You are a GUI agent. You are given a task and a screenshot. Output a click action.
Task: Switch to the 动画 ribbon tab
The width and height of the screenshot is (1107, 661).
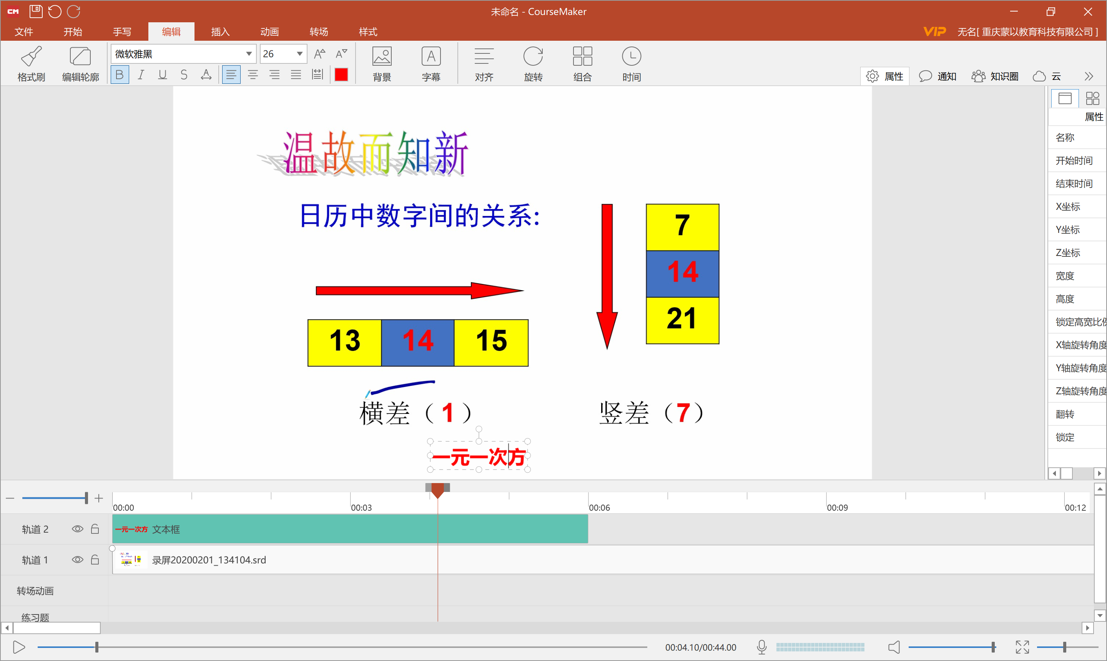click(269, 31)
